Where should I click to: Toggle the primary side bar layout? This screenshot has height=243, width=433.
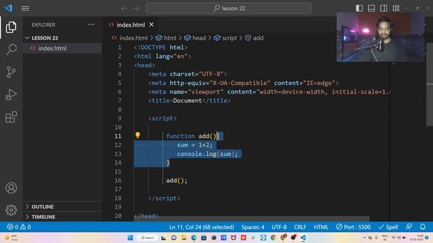pos(359,8)
